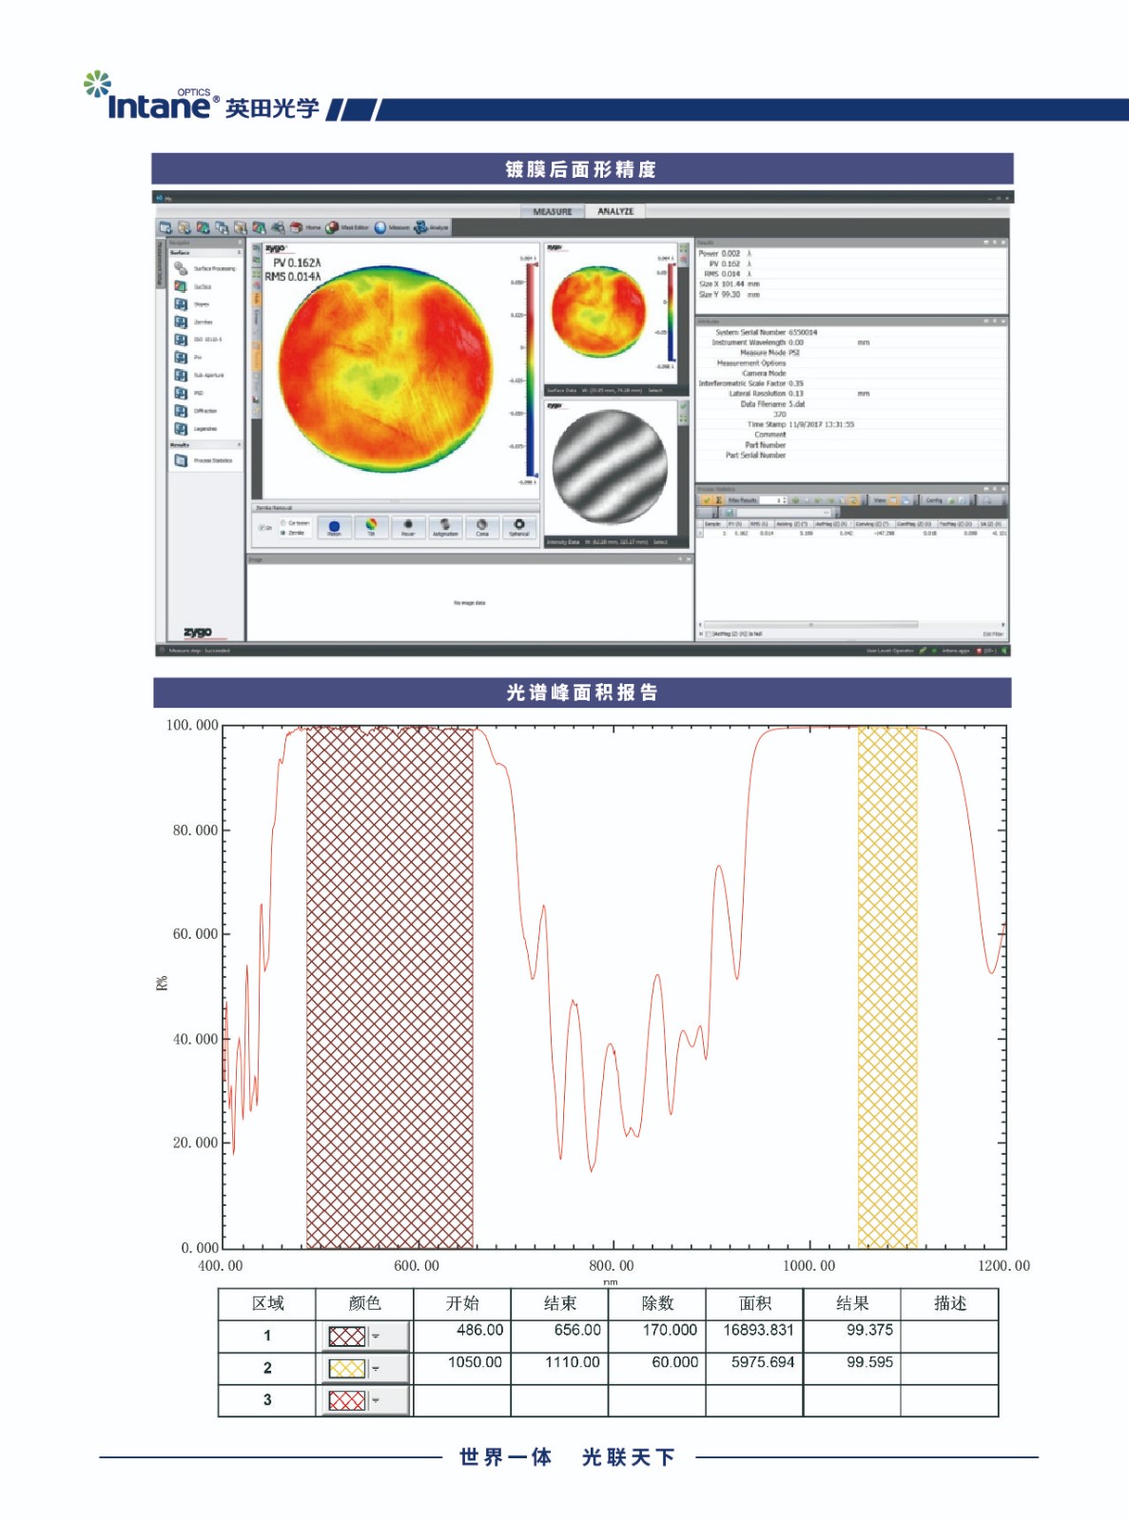Click region 3 red color swatch
1129x1522 pixels.
click(346, 1400)
